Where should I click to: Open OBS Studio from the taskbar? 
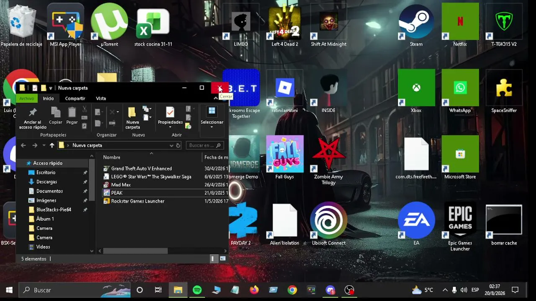pos(349,290)
